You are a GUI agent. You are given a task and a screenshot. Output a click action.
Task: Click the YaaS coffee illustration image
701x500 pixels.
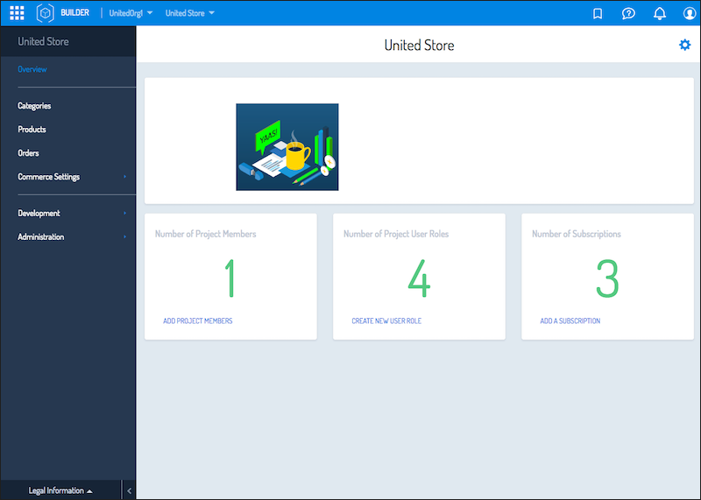coord(287,147)
